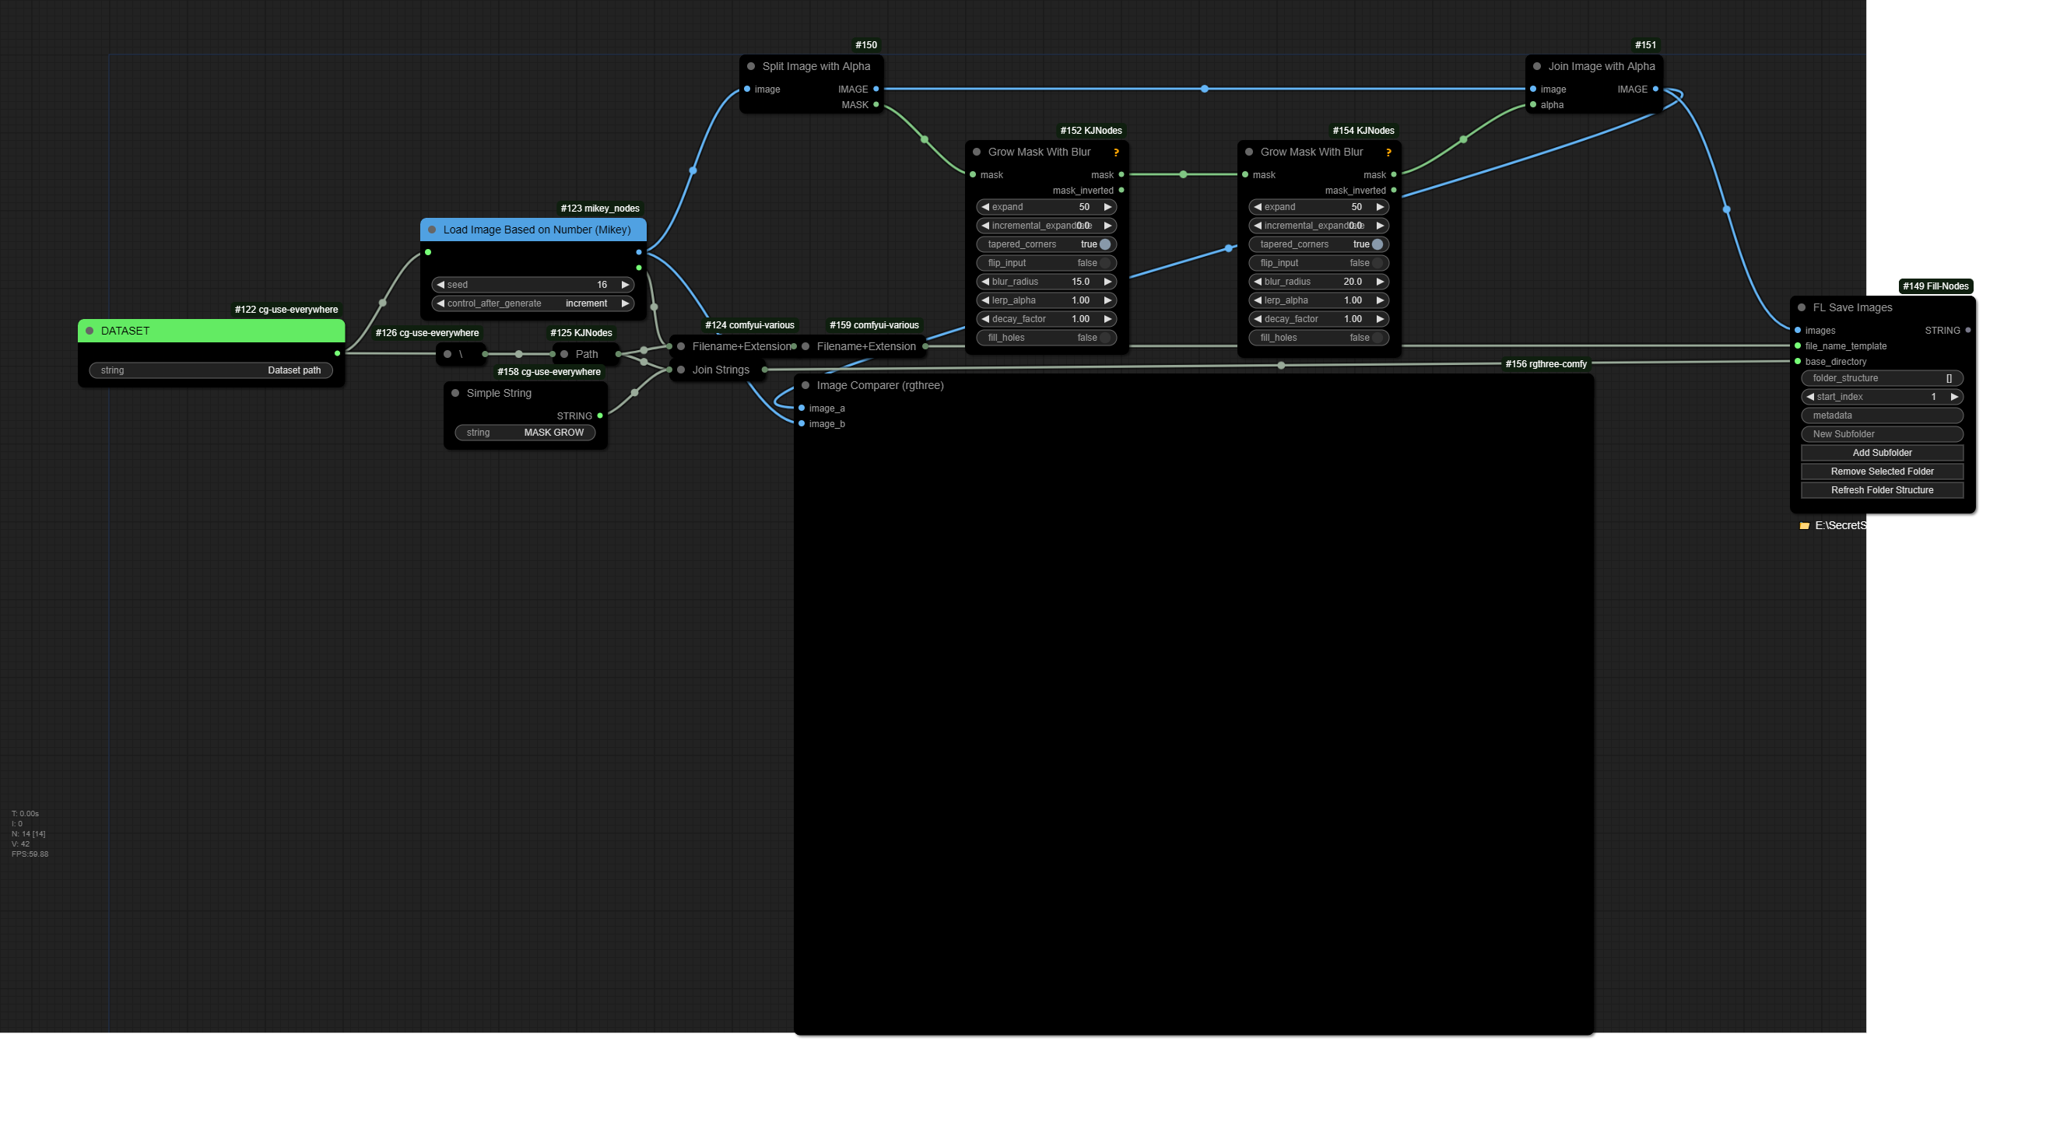Click the metadata field in FL Save Images

1882,415
